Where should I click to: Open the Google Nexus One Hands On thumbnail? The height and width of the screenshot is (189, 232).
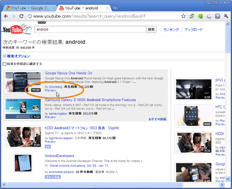click(23, 82)
